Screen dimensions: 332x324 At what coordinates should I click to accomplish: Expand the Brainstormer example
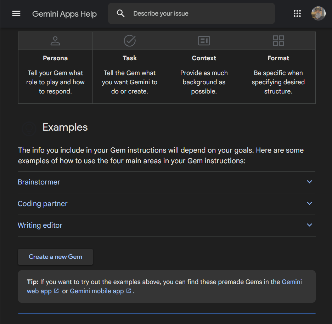point(167,182)
